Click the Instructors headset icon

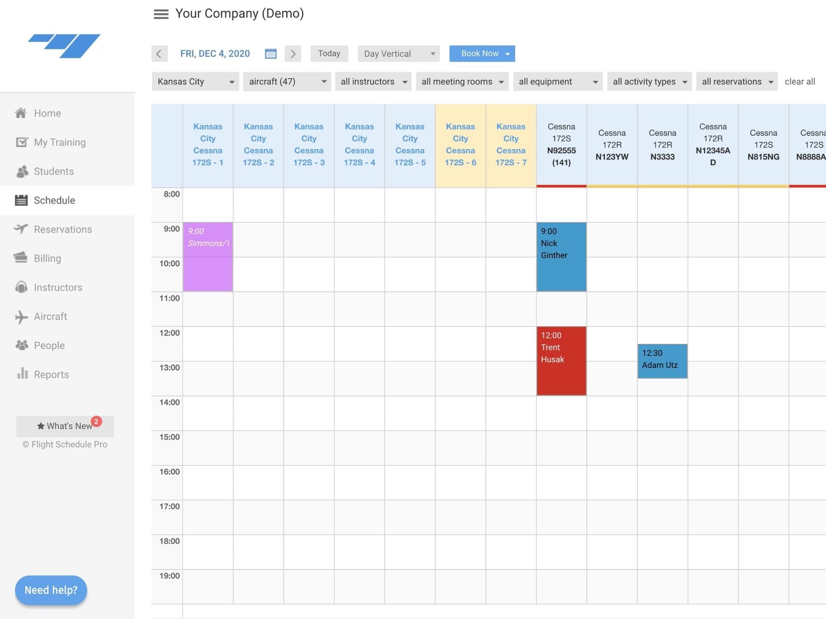pyautogui.click(x=21, y=287)
